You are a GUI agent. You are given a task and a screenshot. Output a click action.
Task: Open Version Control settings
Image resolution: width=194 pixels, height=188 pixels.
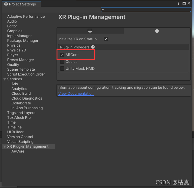point(20,137)
